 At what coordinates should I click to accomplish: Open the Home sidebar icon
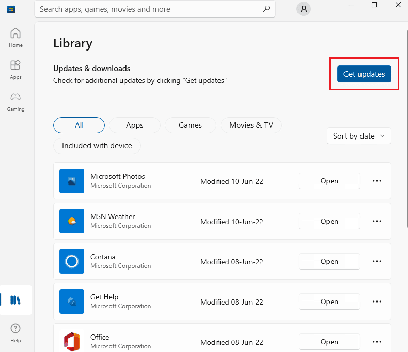(x=15, y=37)
